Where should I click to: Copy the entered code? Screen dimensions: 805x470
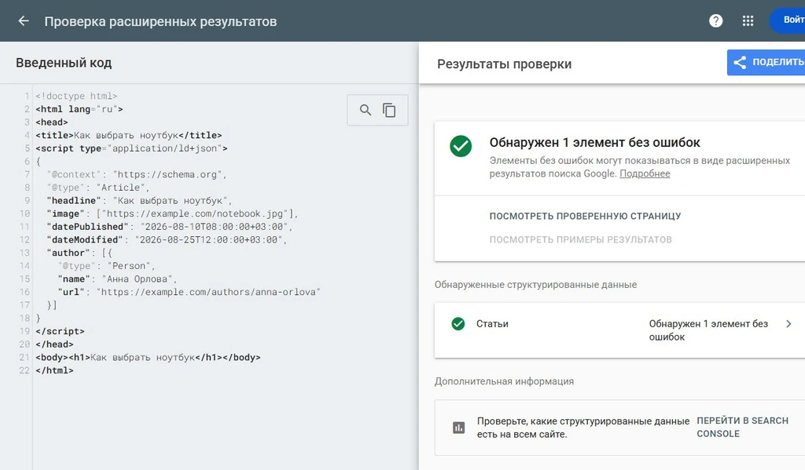389,110
